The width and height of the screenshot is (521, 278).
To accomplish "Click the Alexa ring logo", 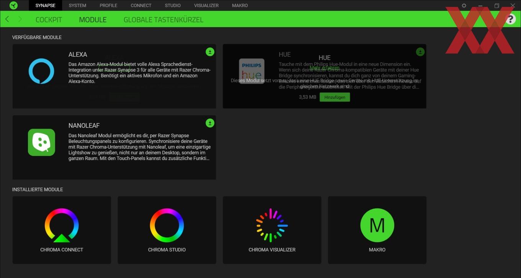I will pos(41,71).
